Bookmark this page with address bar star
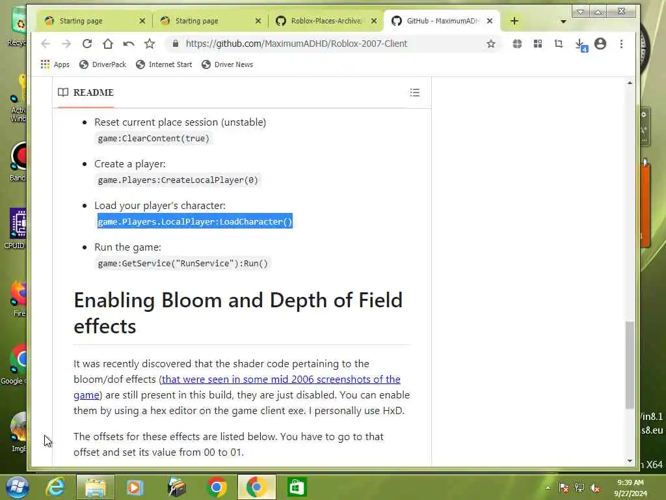666x500 pixels. [x=491, y=44]
